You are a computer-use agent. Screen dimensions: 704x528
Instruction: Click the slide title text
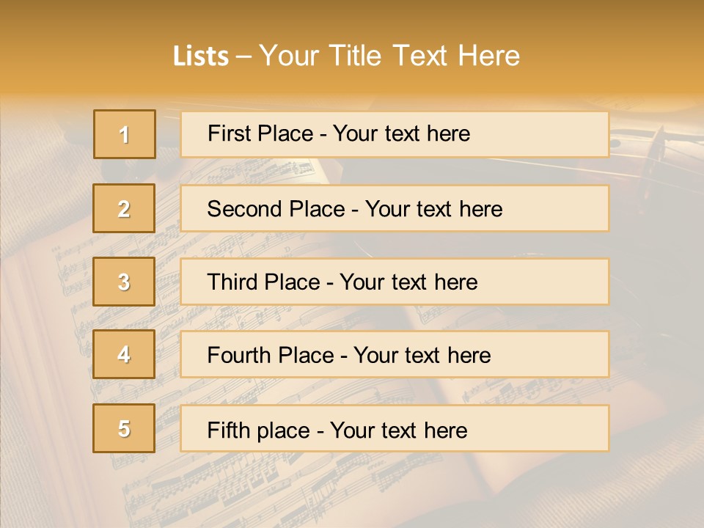click(x=346, y=56)
